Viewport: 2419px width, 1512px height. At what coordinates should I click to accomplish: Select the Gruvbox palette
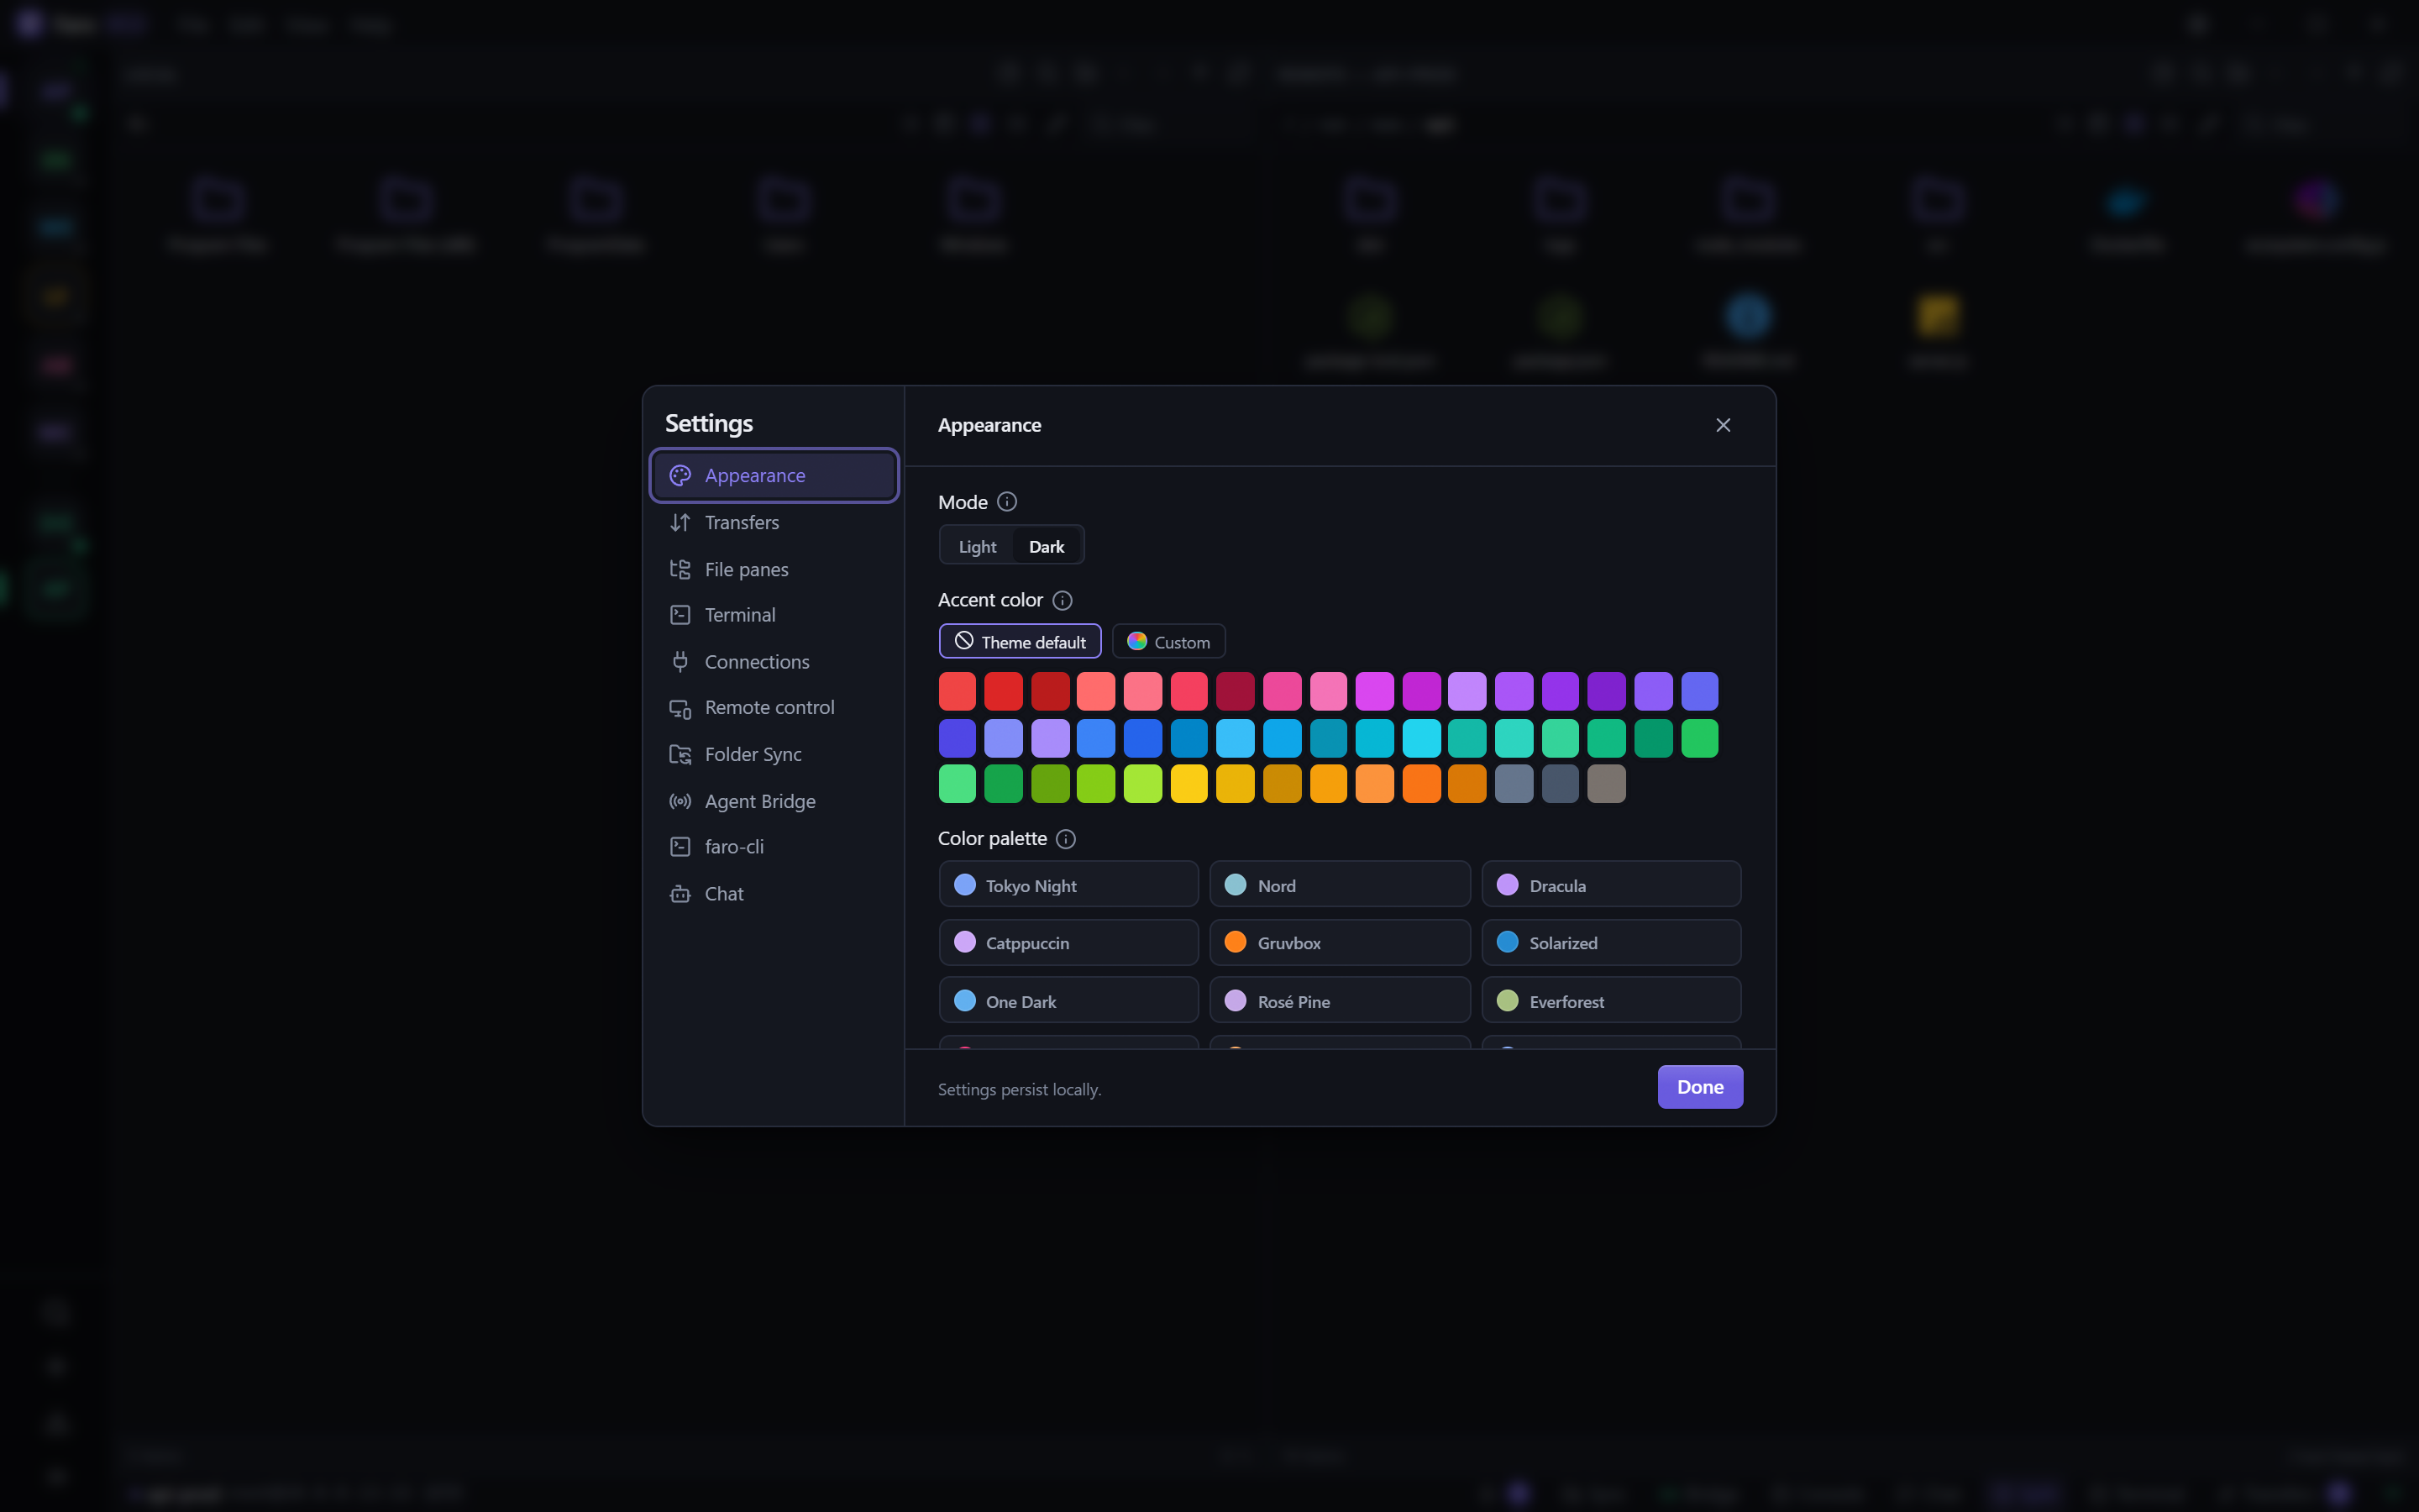tap(1340, 943)
